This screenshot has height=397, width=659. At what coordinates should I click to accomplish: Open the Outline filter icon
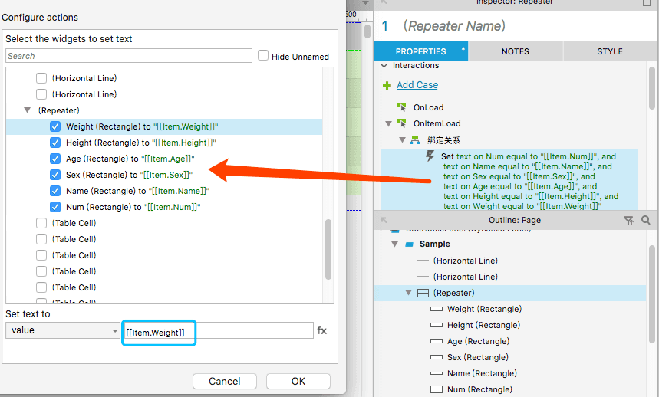point(628,220)
